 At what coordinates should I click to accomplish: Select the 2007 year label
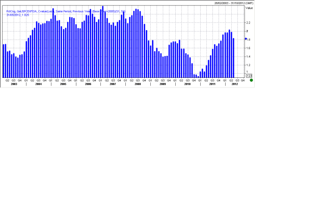click(113, 84)
